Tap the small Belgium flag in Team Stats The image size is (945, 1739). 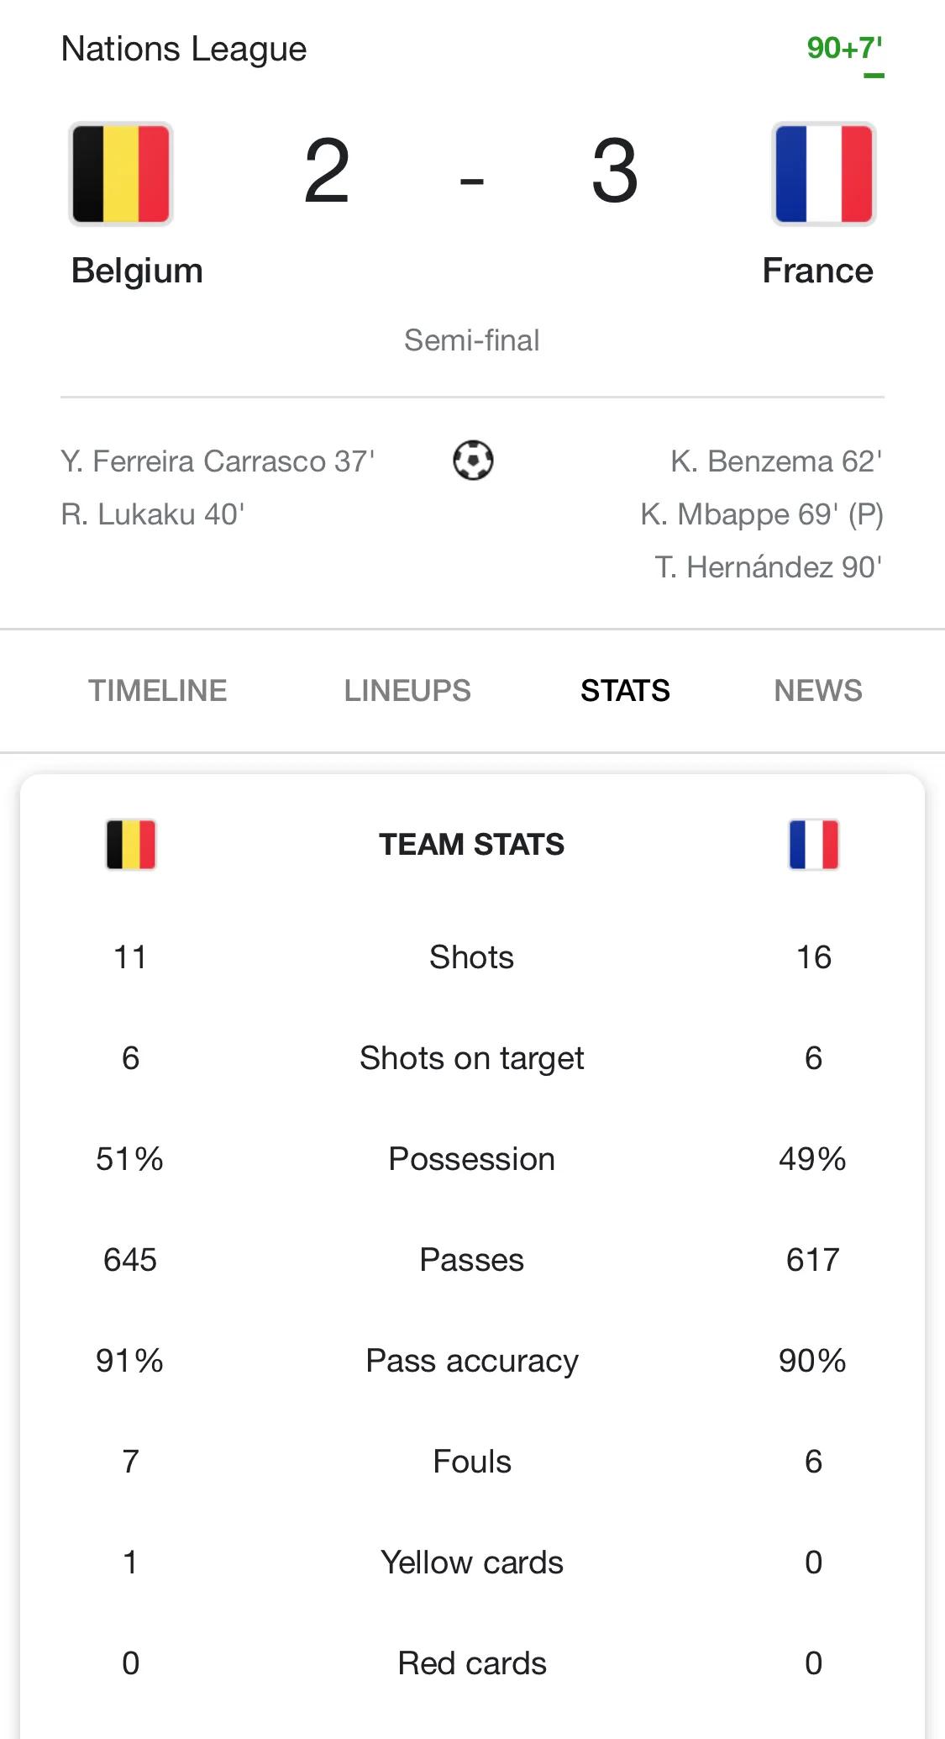pyautogui.click(x=131, y=845)
